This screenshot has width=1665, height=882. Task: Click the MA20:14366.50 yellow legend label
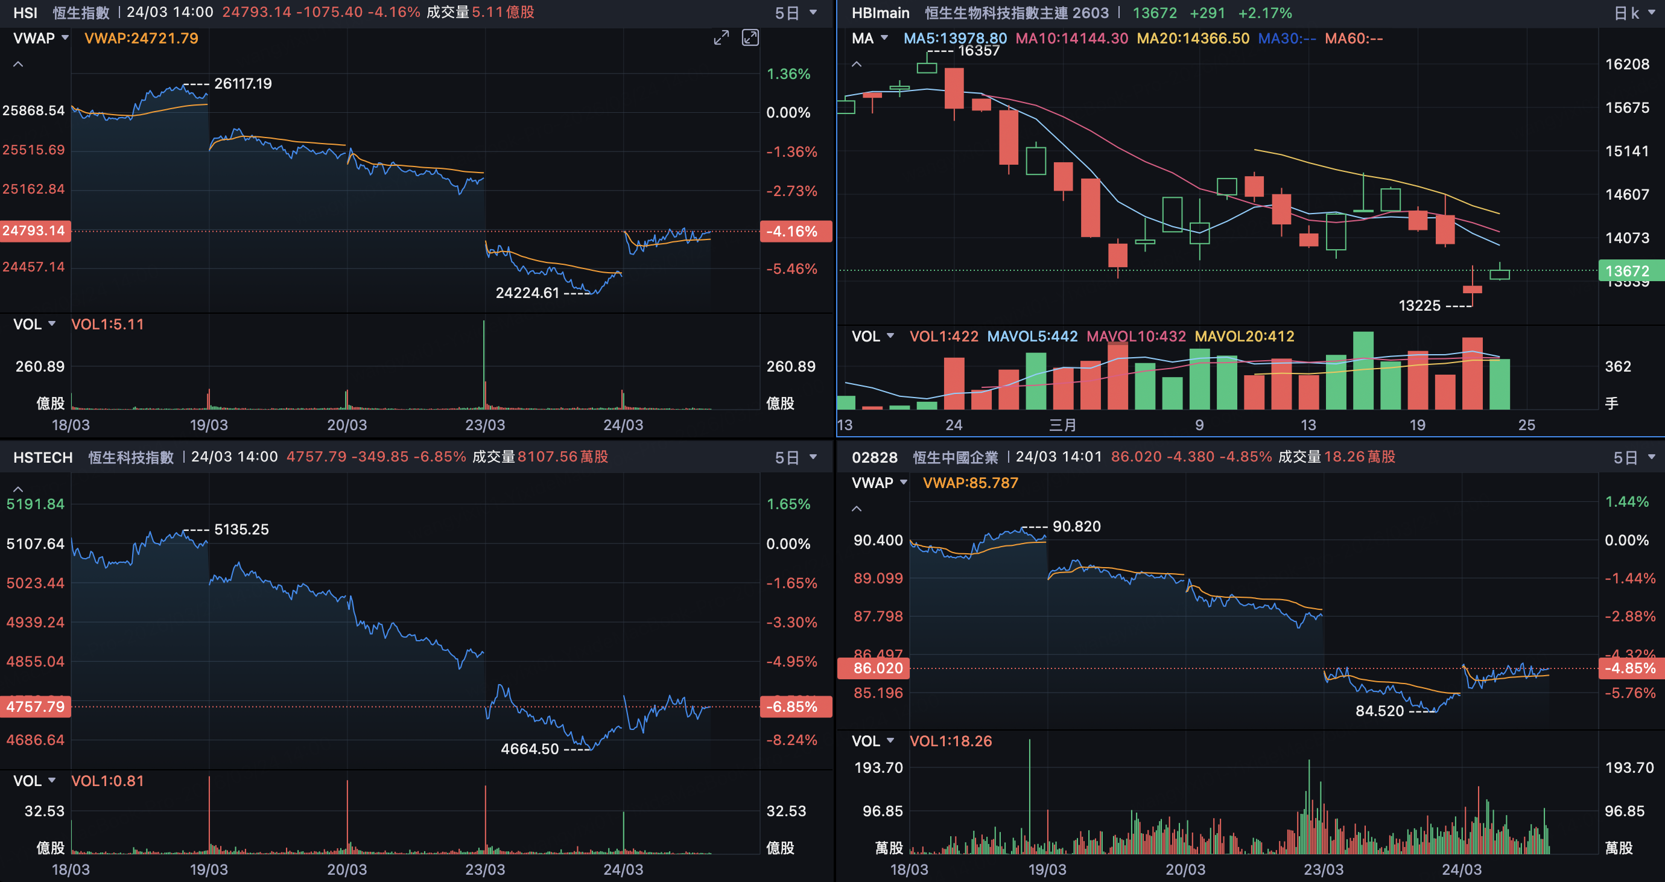(1193, 38)
